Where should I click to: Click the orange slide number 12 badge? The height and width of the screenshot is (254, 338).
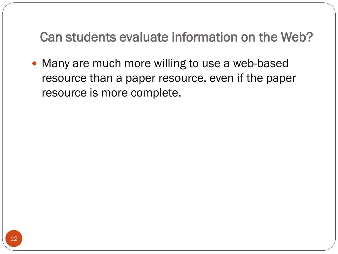[14, 238]
